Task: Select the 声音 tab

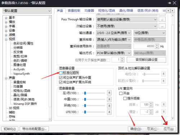Action: tap(60, 11)
